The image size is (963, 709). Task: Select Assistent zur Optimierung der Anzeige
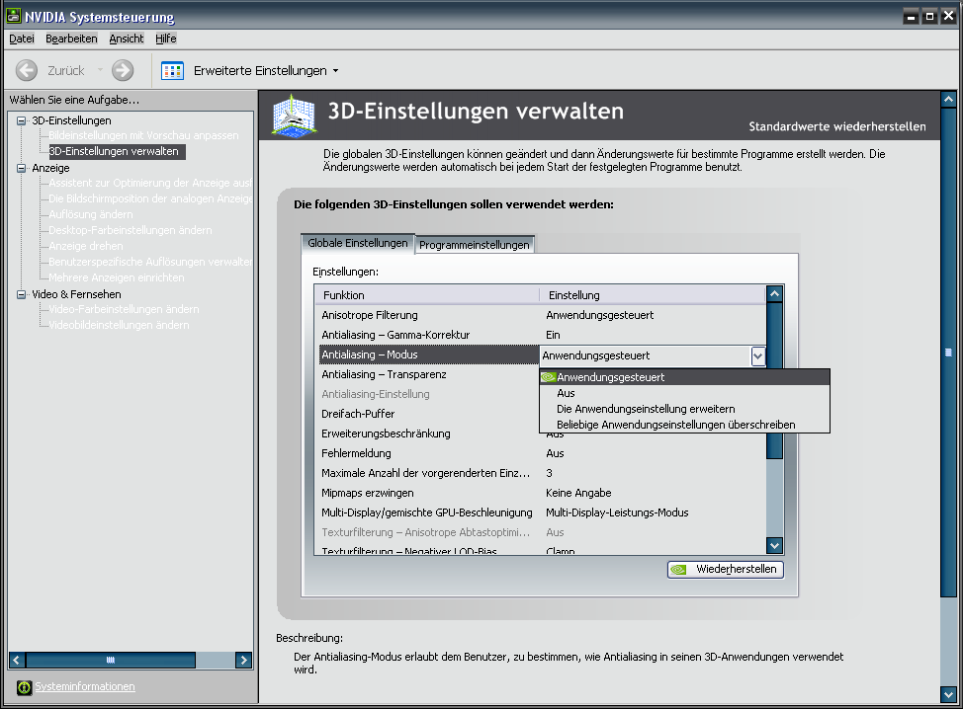pos(150,183)
